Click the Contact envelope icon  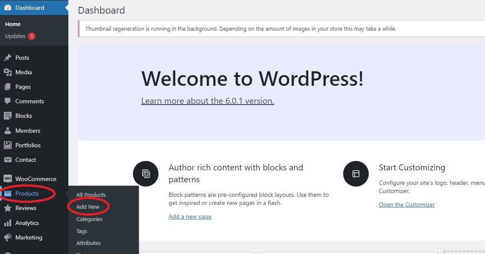(x=8, y=160)
